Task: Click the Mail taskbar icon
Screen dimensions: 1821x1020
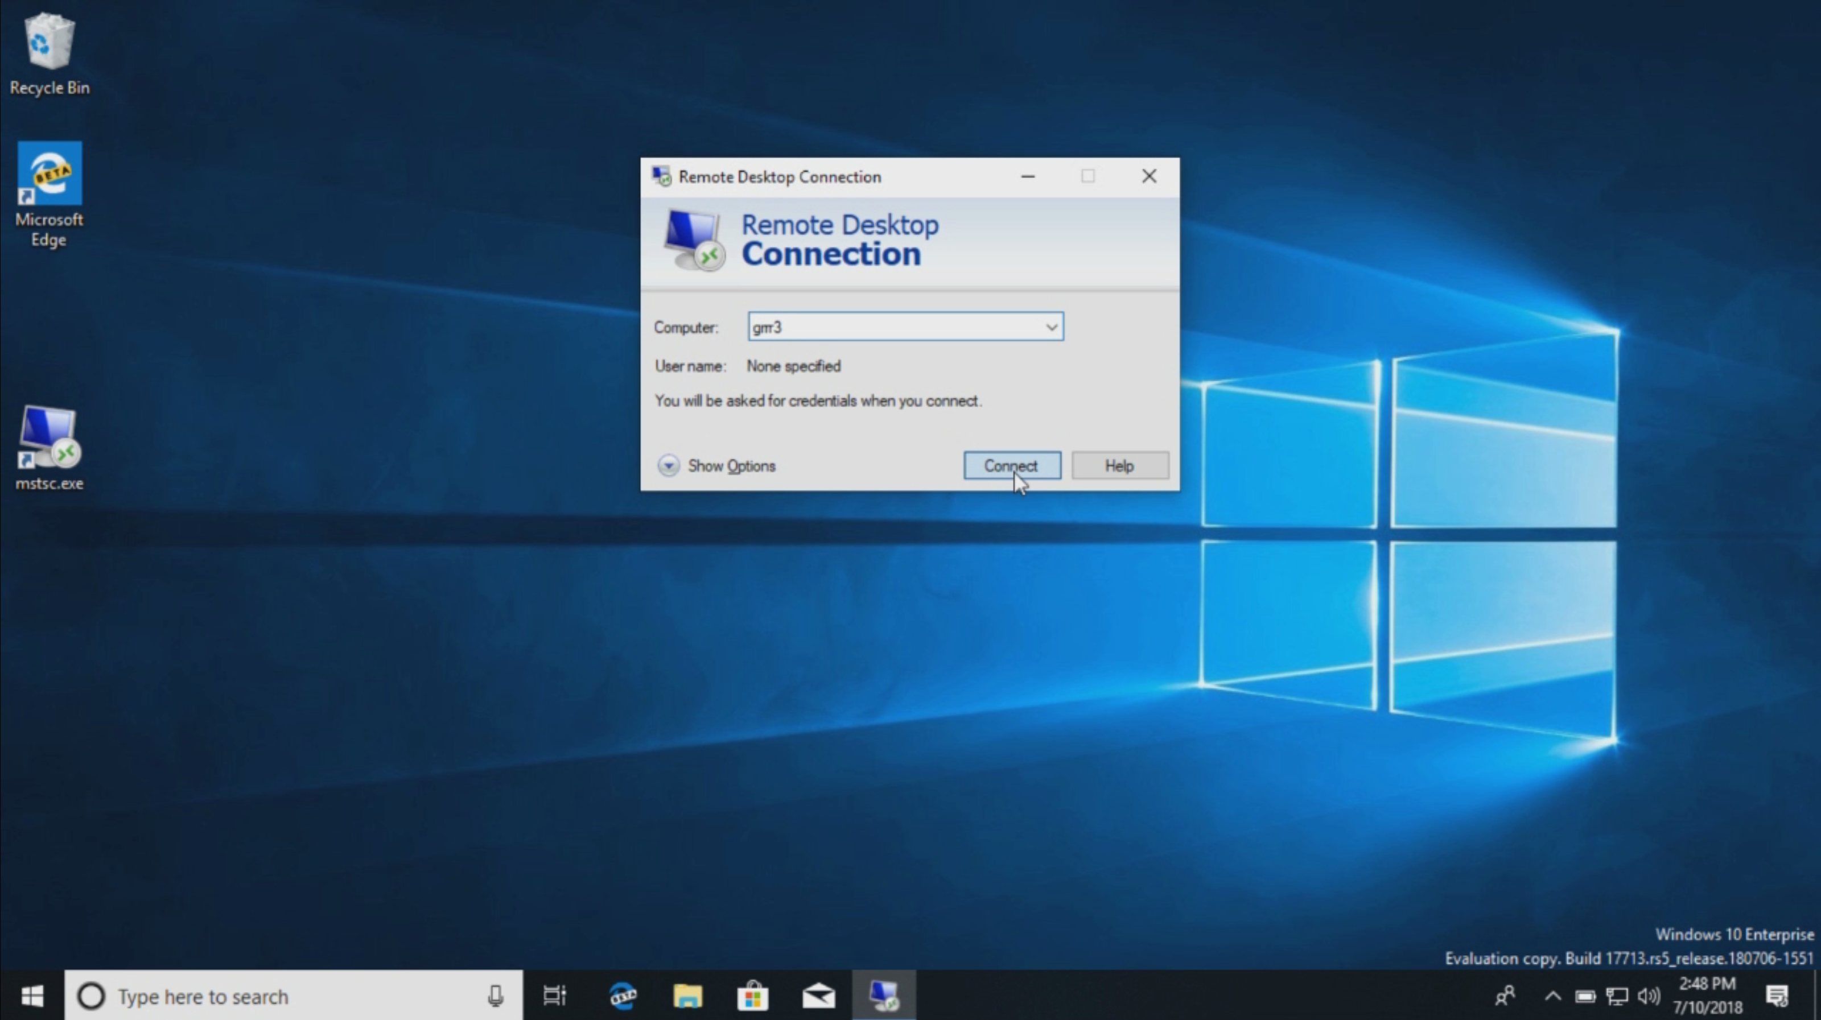Action: pyautogui.click(x=818, y=996)
